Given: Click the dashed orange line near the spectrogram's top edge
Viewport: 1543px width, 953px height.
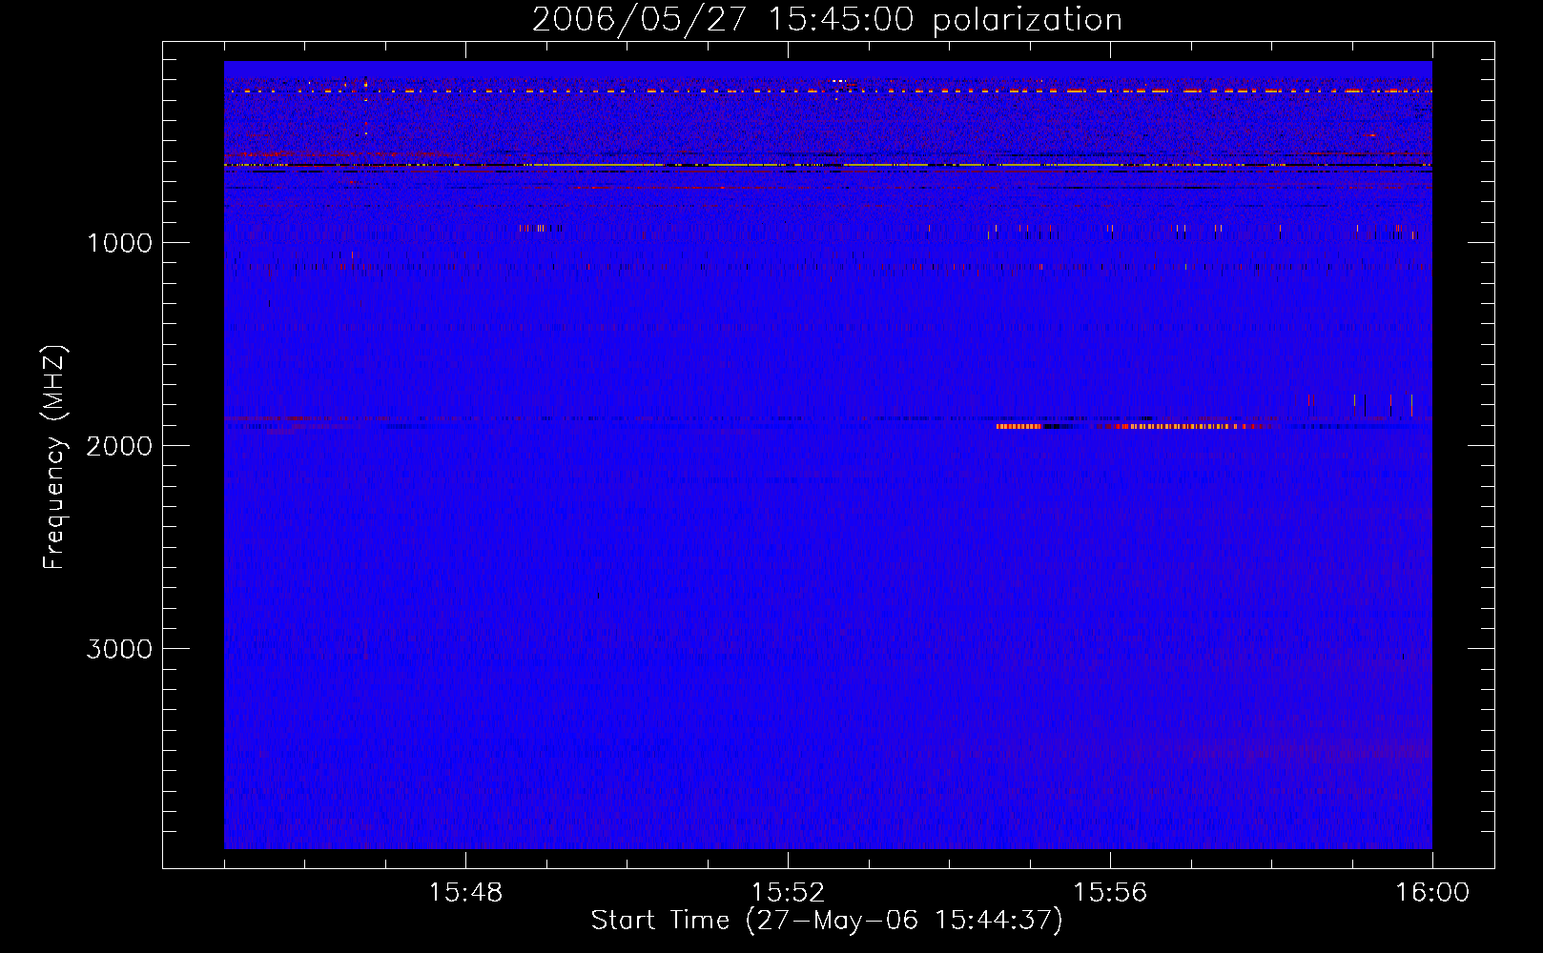Looking at the screenshot, I should (x=828, y=91).
